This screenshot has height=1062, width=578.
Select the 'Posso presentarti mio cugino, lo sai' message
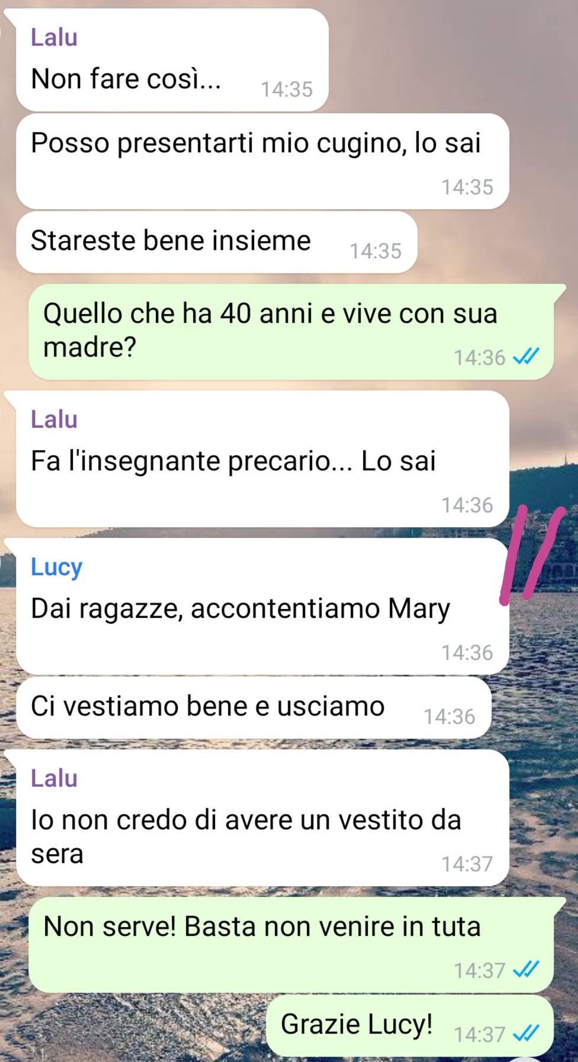click(262, 161)
